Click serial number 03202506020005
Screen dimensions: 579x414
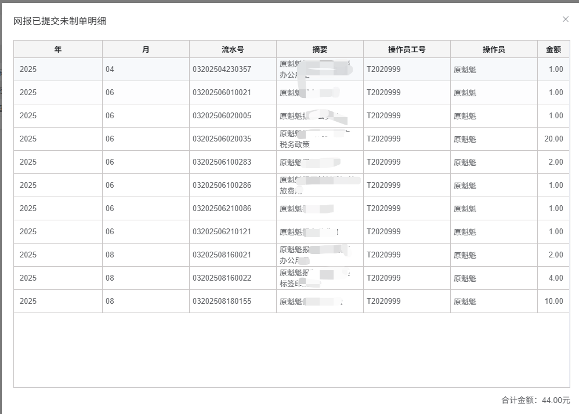[222, 116]
